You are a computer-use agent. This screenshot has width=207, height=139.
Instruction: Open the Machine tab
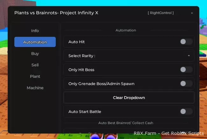click(x=35, y=88)
